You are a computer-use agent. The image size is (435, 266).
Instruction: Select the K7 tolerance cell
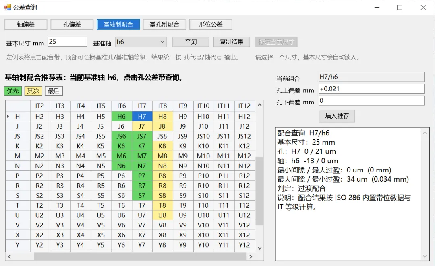[x=142, y=146]
